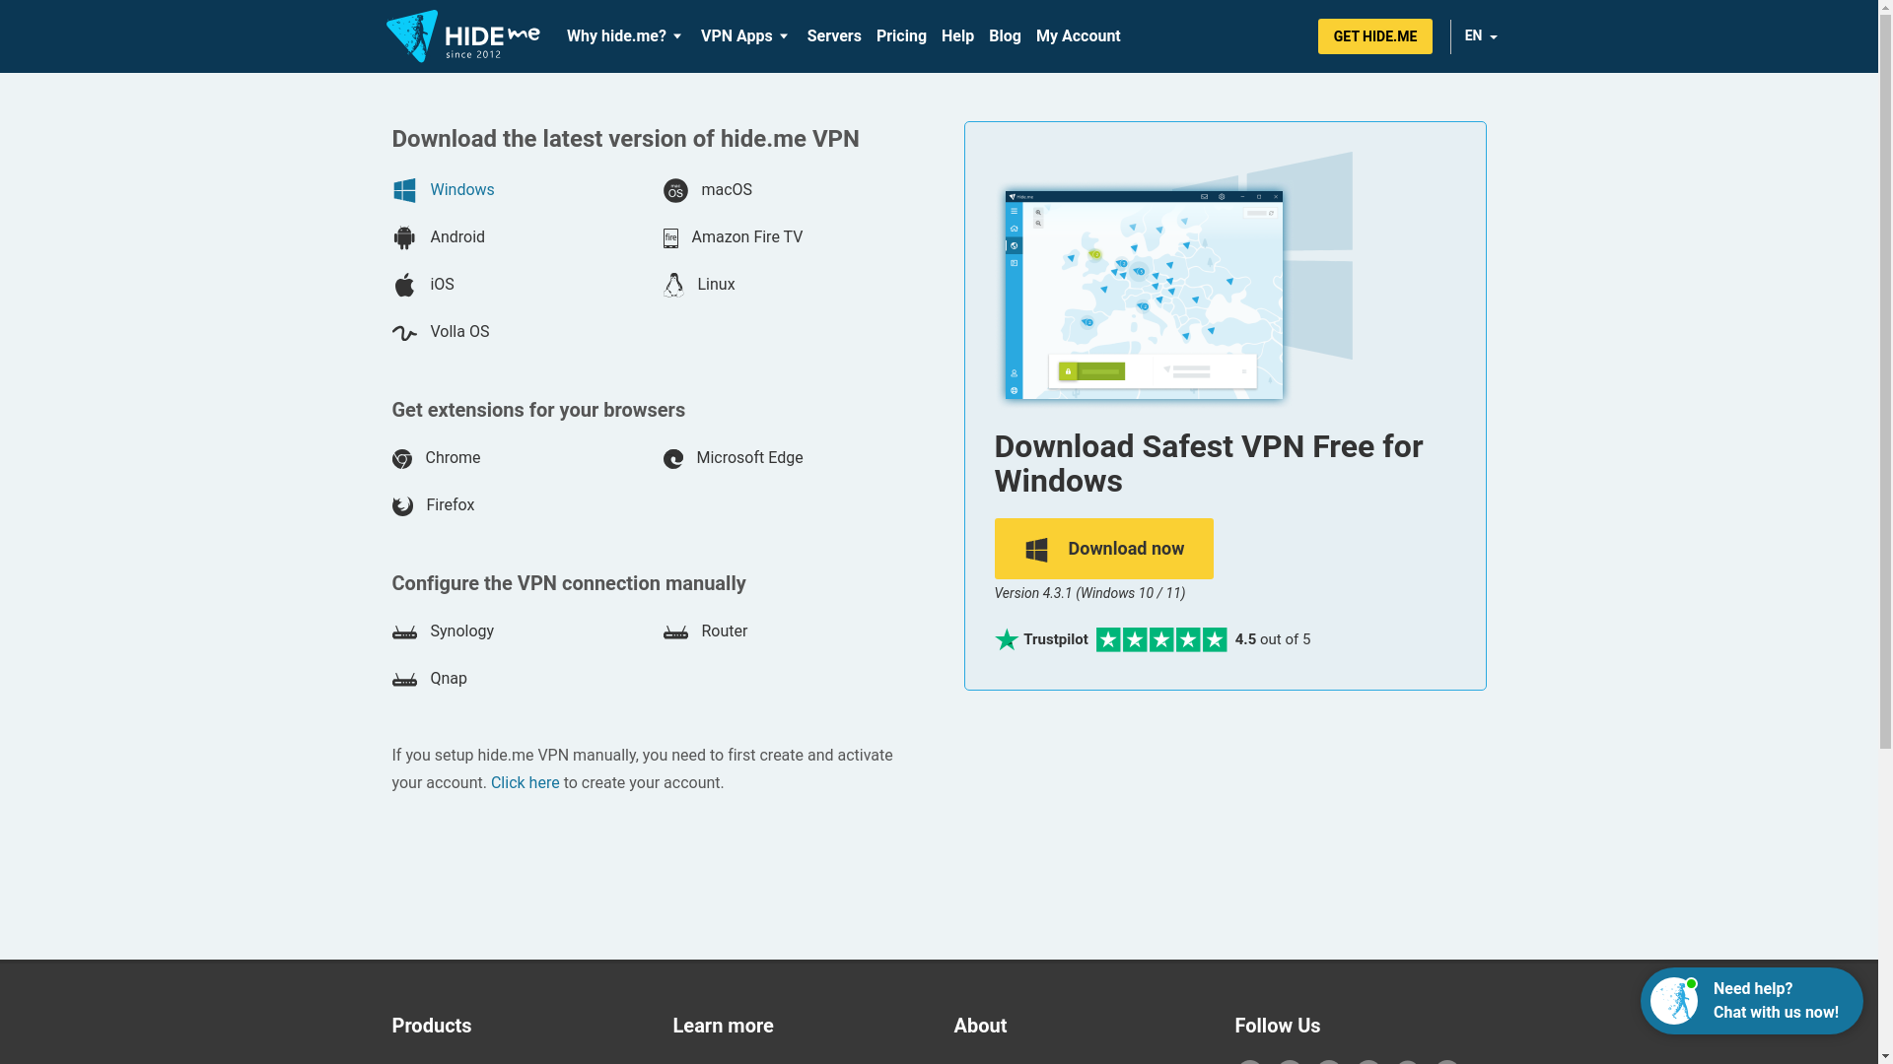Screen dimensions: 1893x1064
Task: Expand the Why hide.me? dropdown menu
Action: (x=624, y=36)
